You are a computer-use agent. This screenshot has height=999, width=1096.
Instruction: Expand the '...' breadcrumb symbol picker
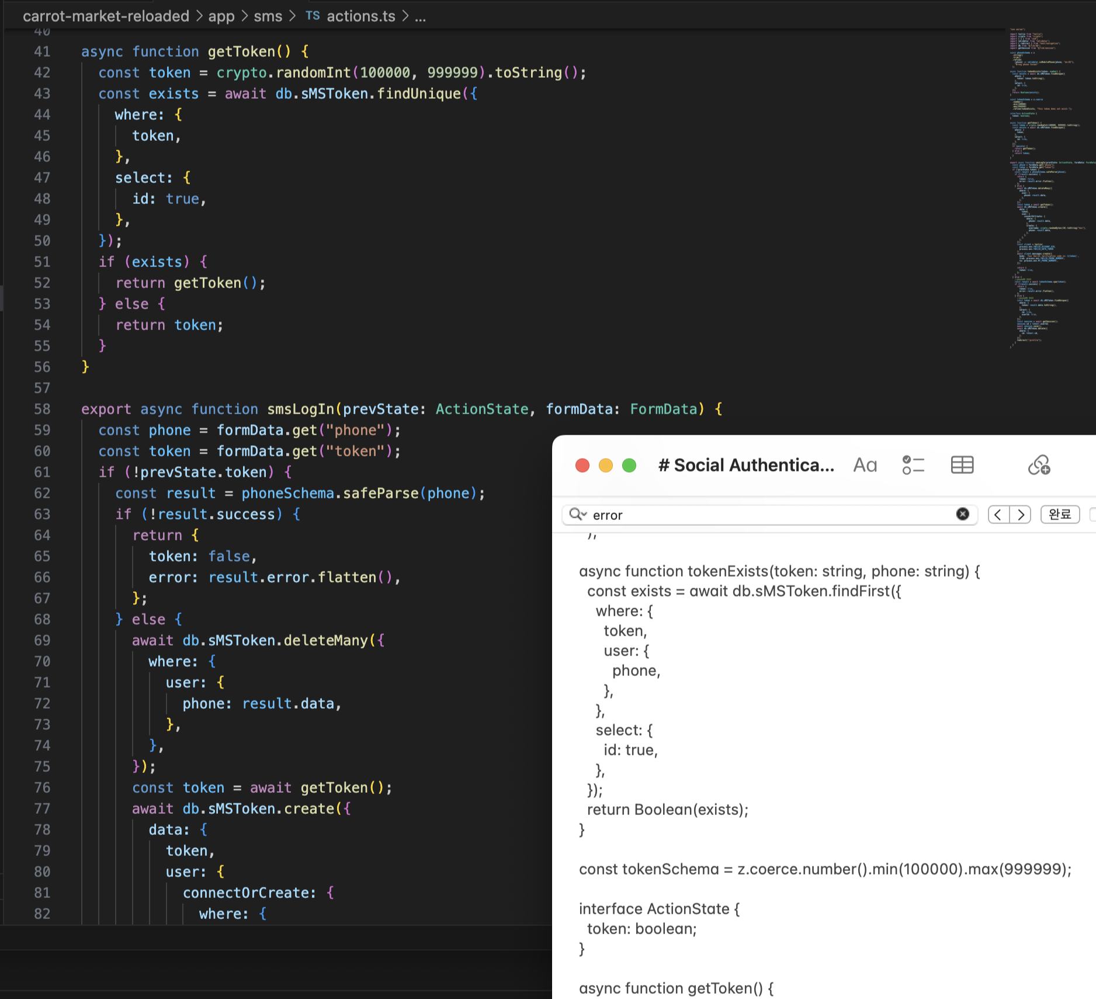click(421, 16)
